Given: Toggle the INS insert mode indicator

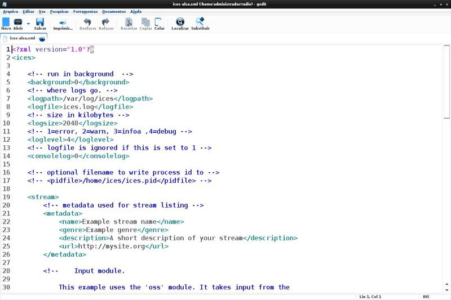Looking at the screenshot, I should pos(426,297).
